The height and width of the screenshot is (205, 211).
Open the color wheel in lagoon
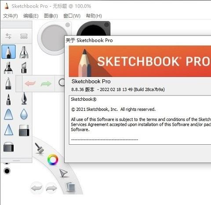[x=53, y=160]
